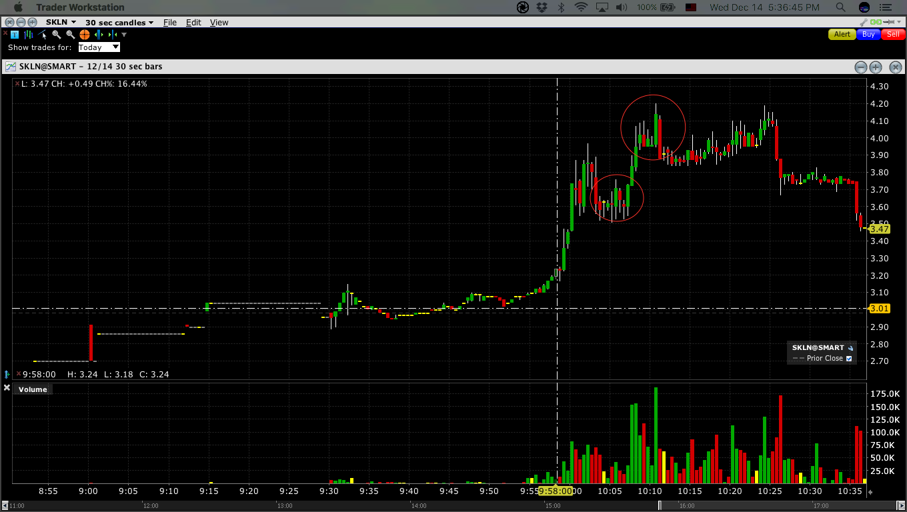Select the text annotation tool icon
This screenshot has width=907, height=512.
(x=15, y=34)
